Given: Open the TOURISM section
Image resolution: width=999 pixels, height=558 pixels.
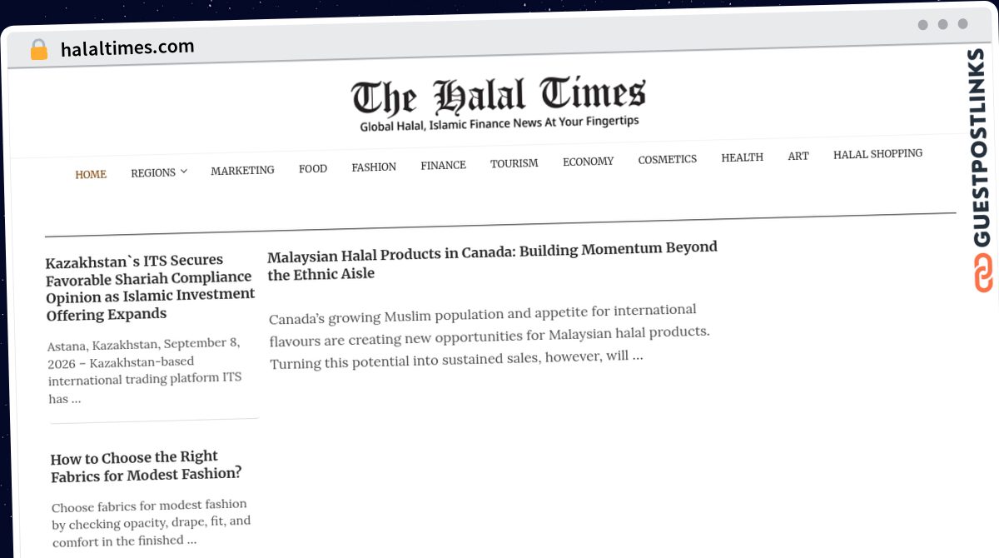Looking at the screenshot, I should (x=514, y=163).
